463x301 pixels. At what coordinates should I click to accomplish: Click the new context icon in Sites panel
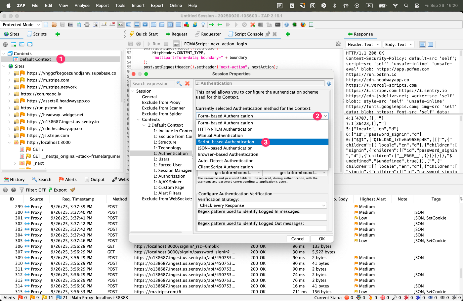[14, 44]
